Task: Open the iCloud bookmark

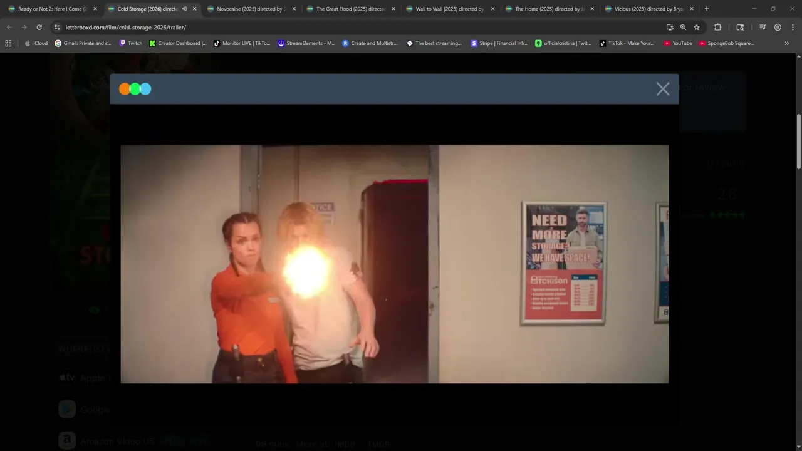Action: click(x=36, y=43)
